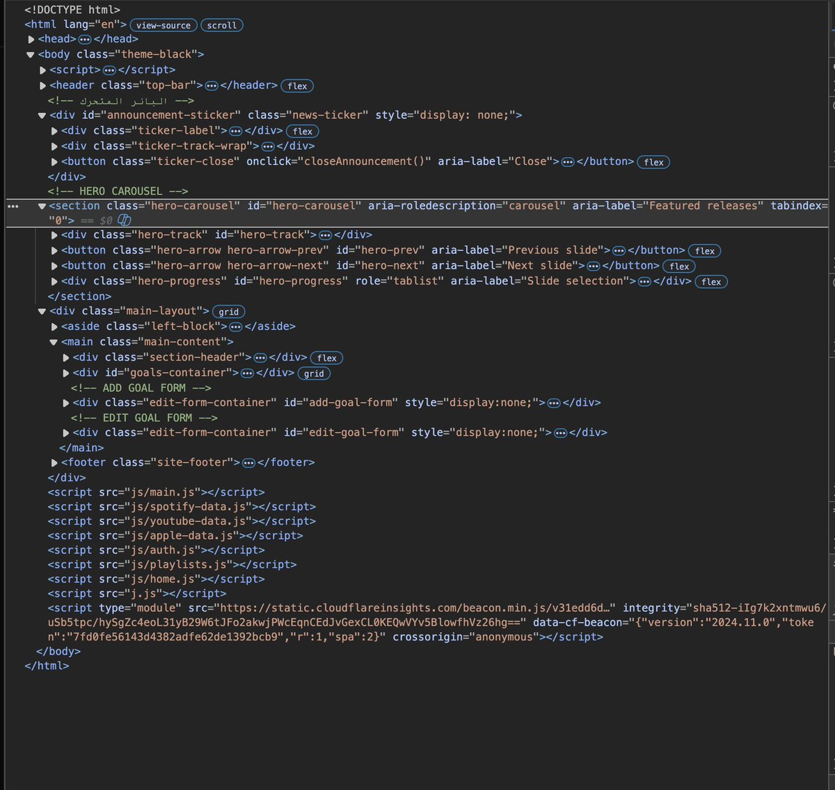Expand the hero-next button element
Screen dimensions: 835x790
coord(55,266)
